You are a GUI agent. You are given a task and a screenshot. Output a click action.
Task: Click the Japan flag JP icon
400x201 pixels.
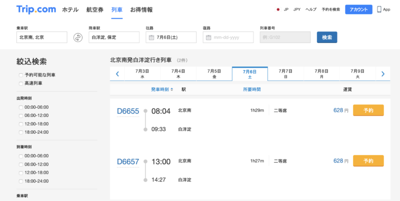pyautogui.click(x=278, y=9)
